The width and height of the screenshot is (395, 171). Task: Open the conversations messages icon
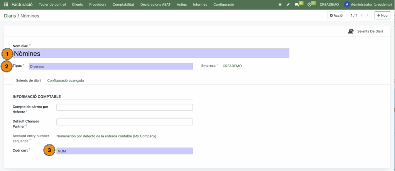click(297, 5)
